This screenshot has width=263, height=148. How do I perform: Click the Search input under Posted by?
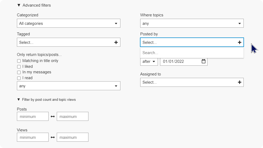(192, 53)
